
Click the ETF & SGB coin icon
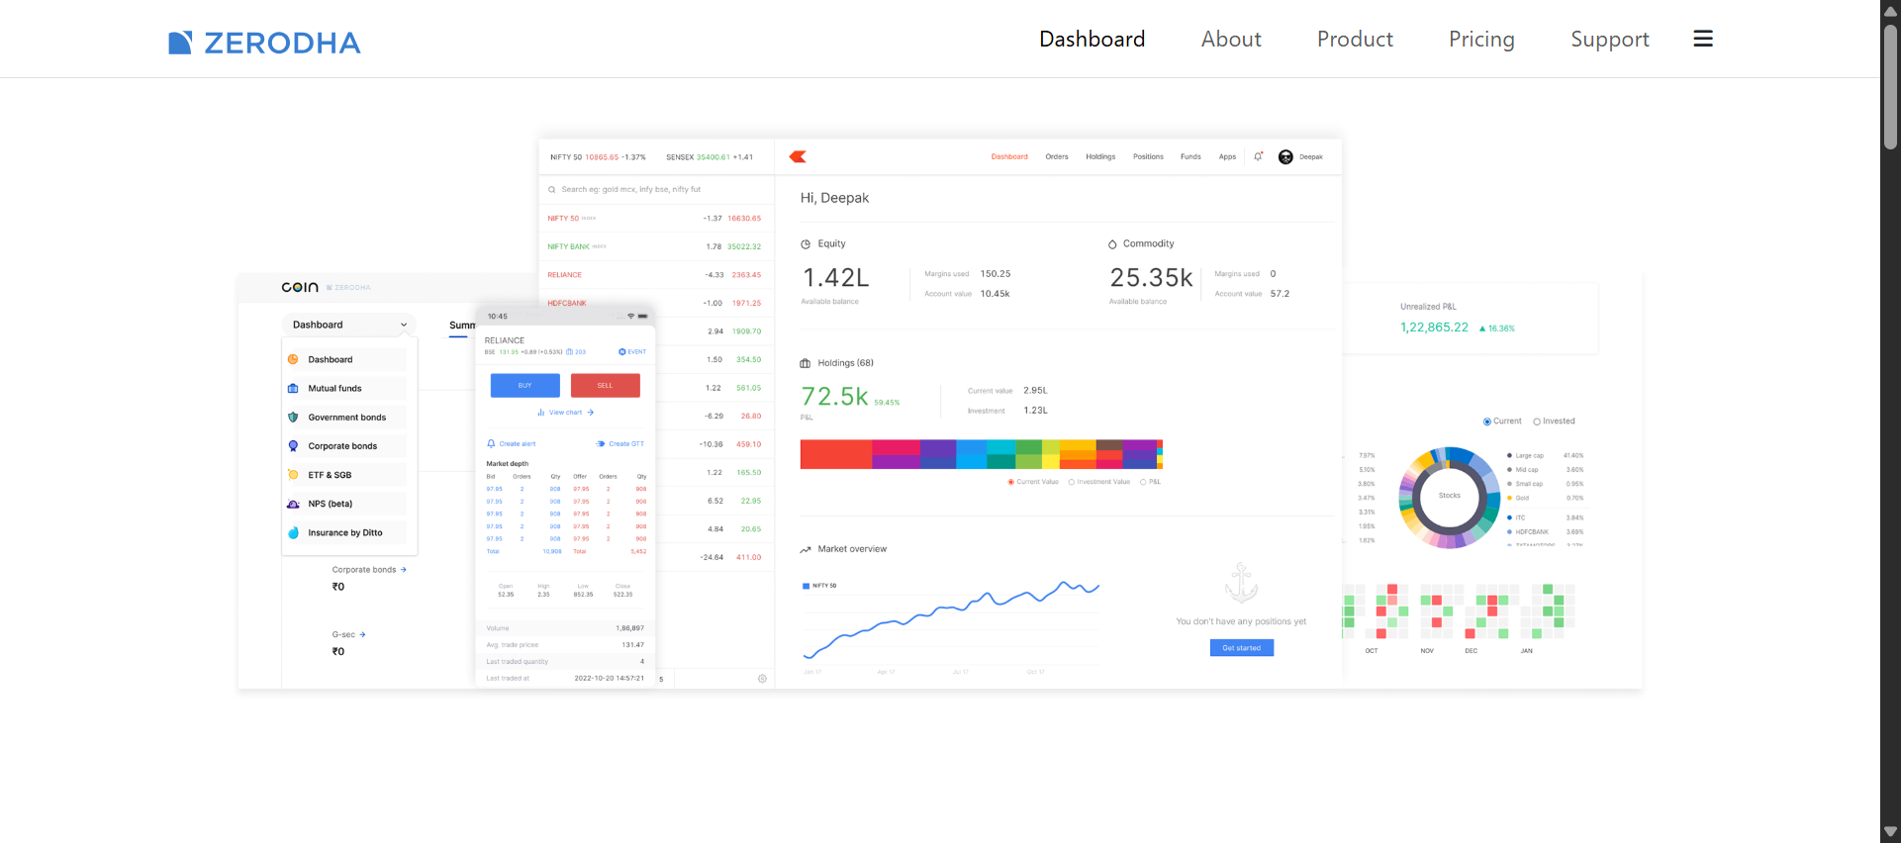[293, 475]
